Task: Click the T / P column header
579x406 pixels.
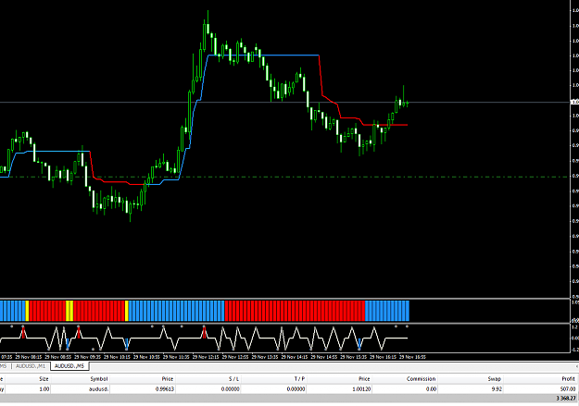Action: (299, 379)
